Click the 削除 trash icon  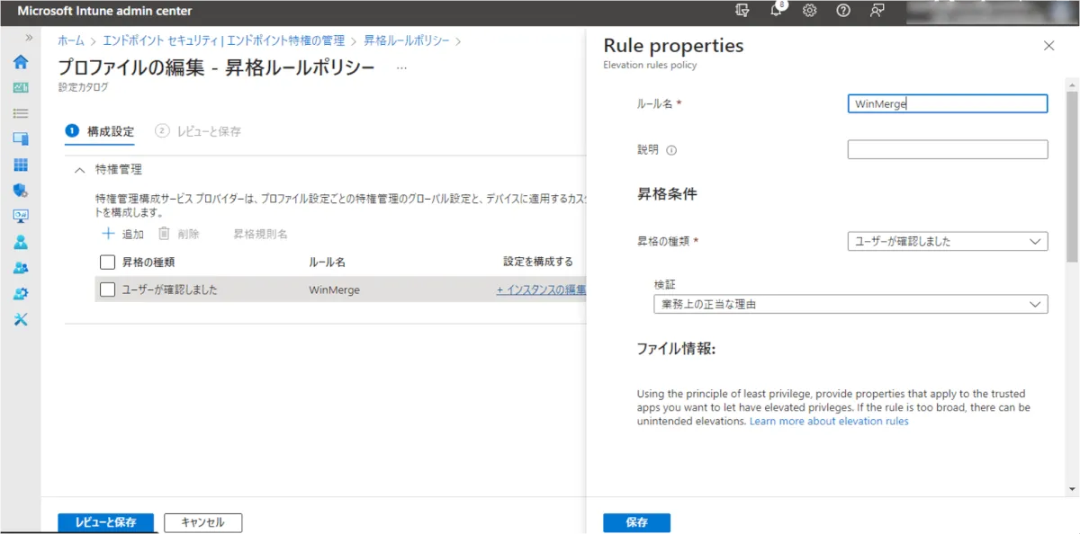[164, 234]
